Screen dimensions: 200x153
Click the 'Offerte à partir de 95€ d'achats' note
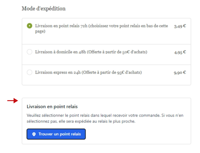(112, 72)
